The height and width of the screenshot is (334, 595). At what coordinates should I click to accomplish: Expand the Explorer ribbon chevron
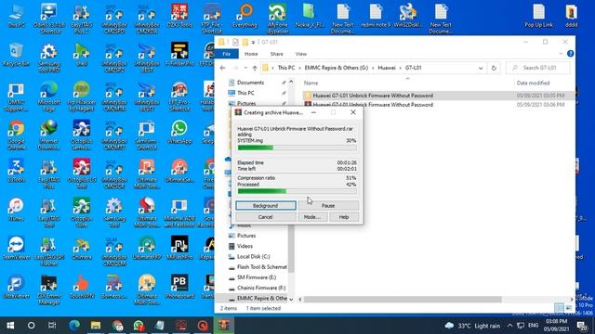point(561,54)
